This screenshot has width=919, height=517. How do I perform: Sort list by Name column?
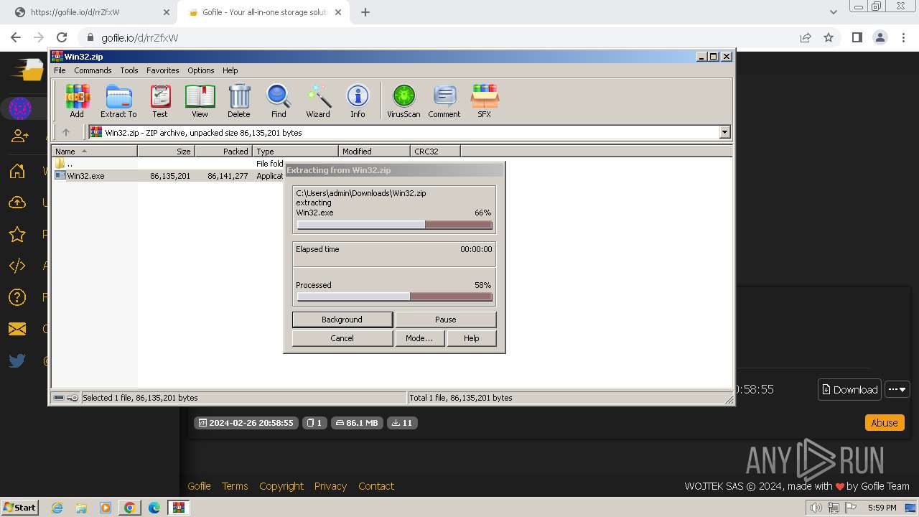tap(94, 151)
